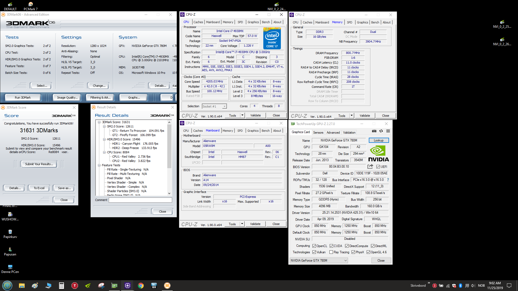This screenshot has height=291, width=518.
Task: Open the GPU selector dropdown in GPU-Z
Action: click(x=319, y=261)
